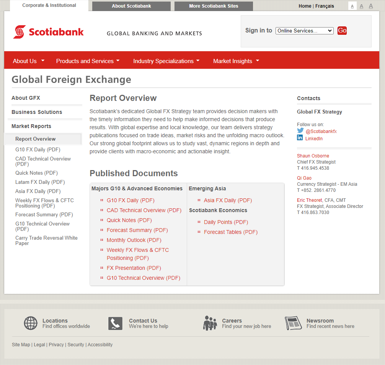Open Security footer link
The image size is (385, 365).
pos(76,344)
